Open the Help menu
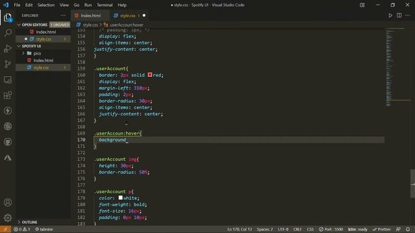This screenshot has height=233, width=415. pyautogui.click(x=122, y=5)
